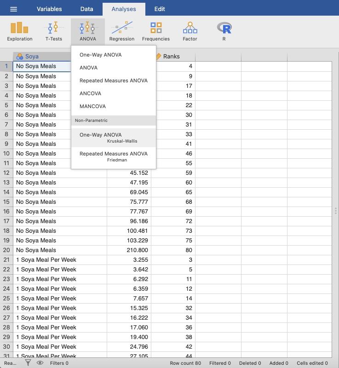
Task: Click the Ranks value 80
Action: 173,250
